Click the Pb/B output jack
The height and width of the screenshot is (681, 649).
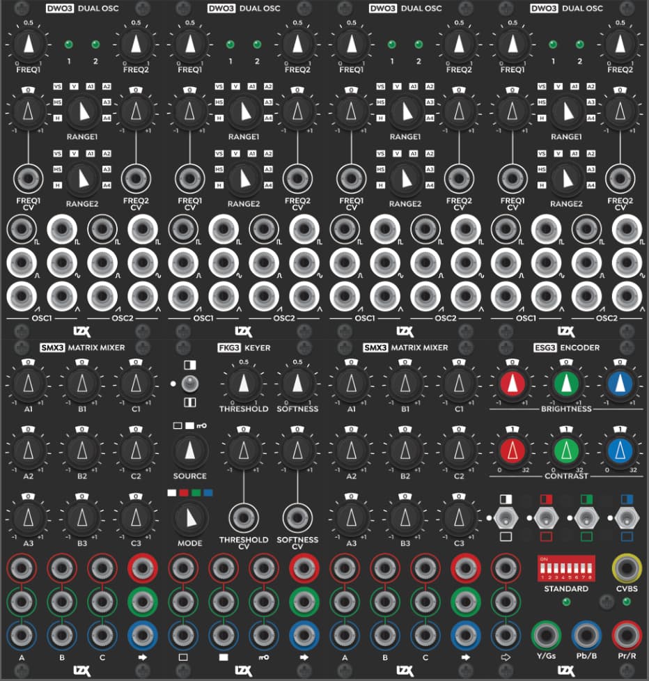586,636
